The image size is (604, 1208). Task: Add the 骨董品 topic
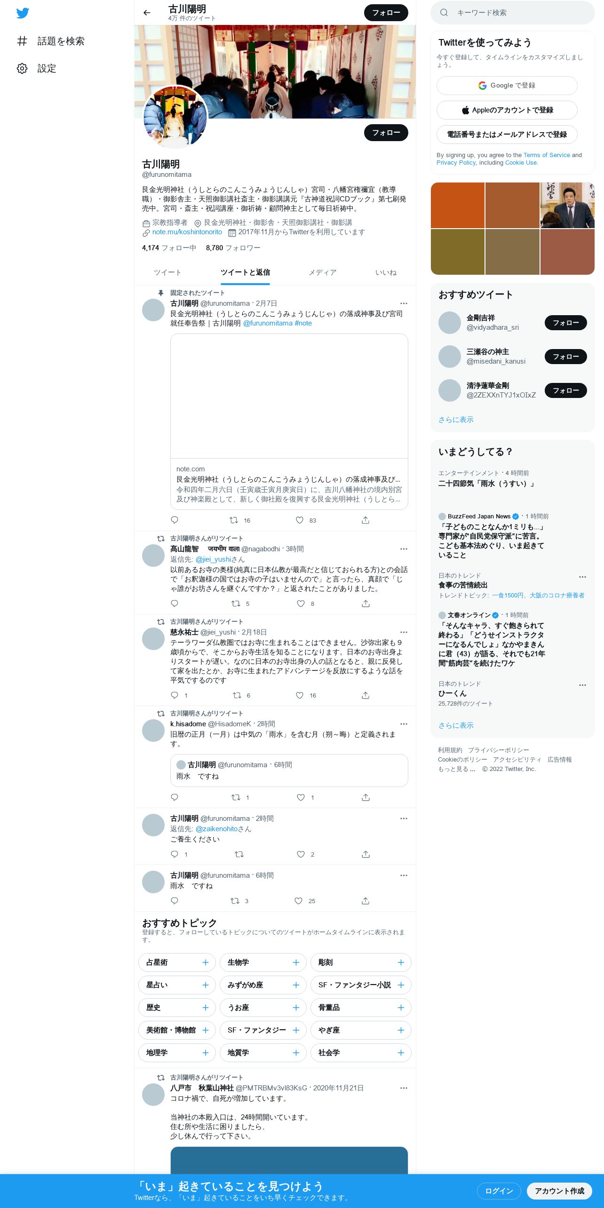tap(401, 1008)
